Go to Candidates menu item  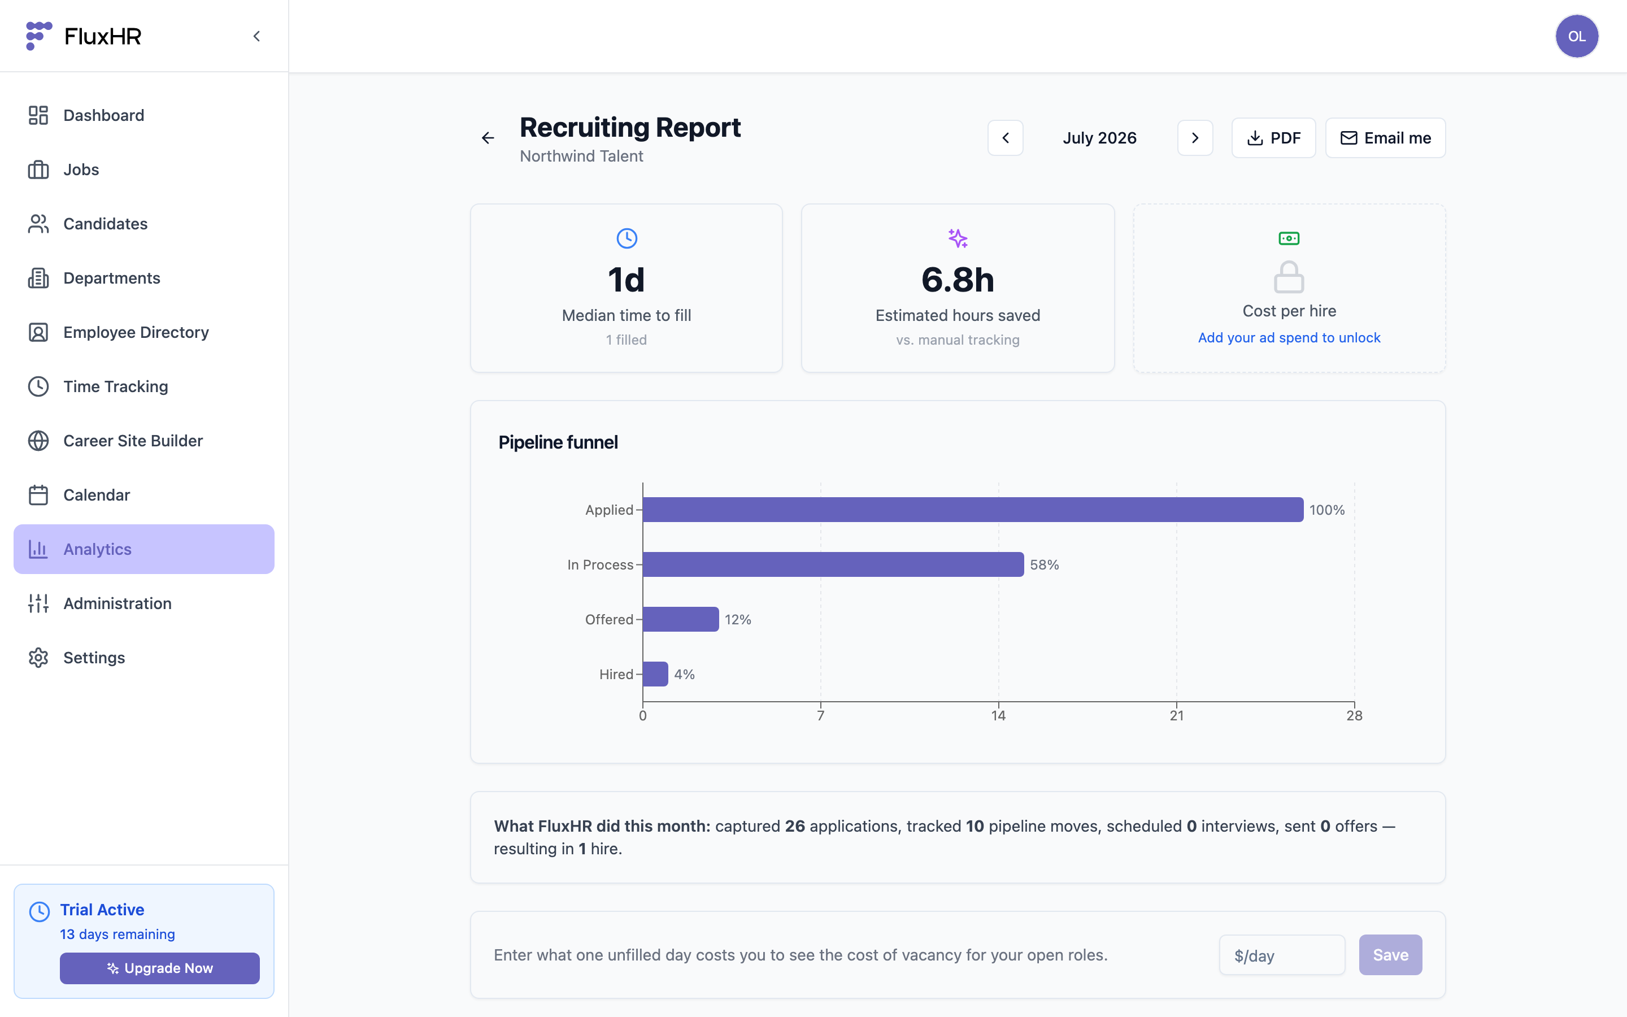coord(144,224)
